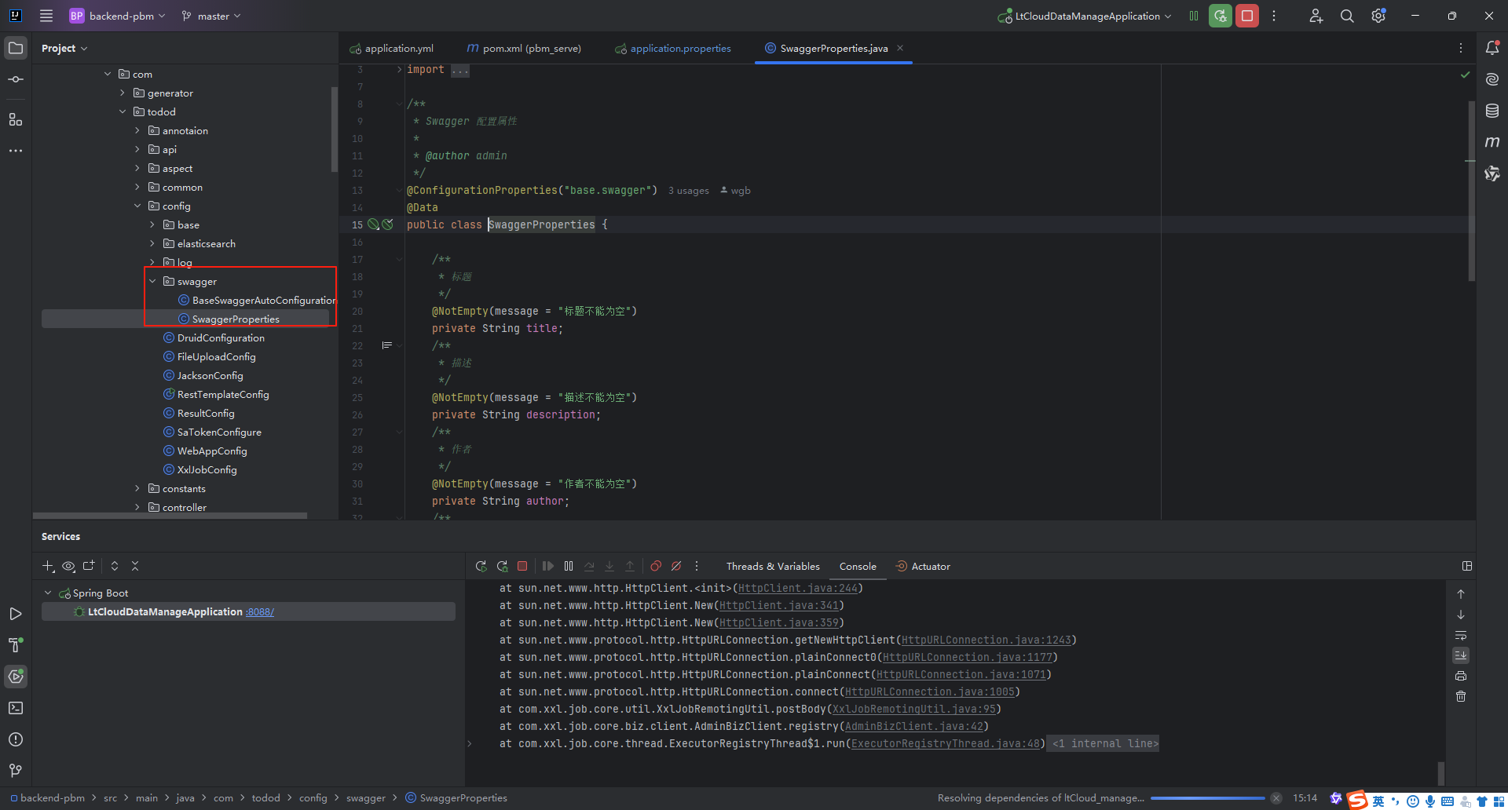Click the HttpClient.java:244 stack trace link
The height and width of the screenshot is (810, 1508).
coord(798,588)
